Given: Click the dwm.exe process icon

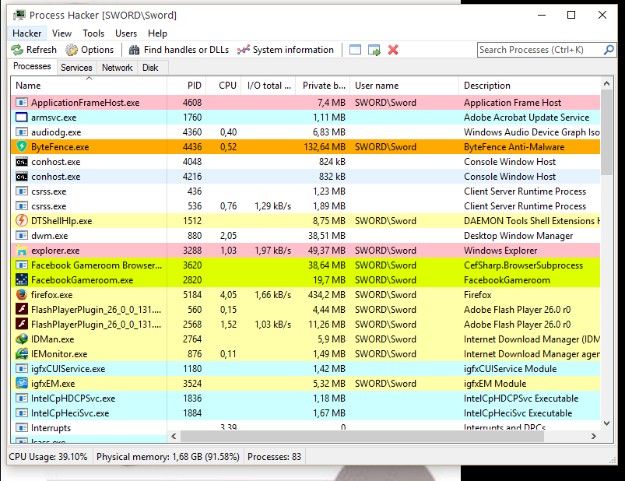Looking at the screenshot, I should pos(22,235).
